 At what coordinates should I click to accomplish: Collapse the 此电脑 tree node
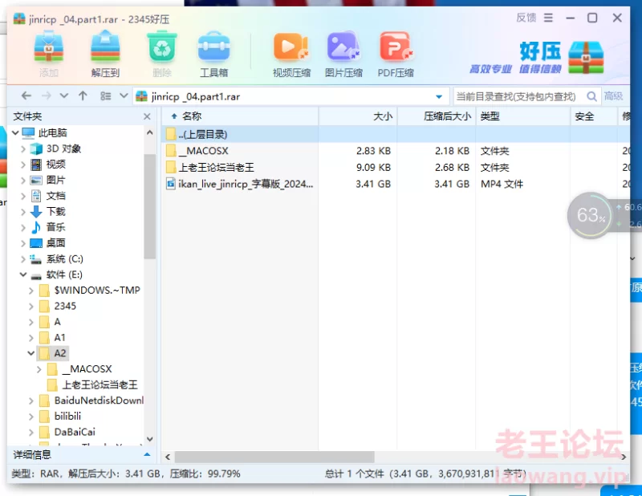15,132
